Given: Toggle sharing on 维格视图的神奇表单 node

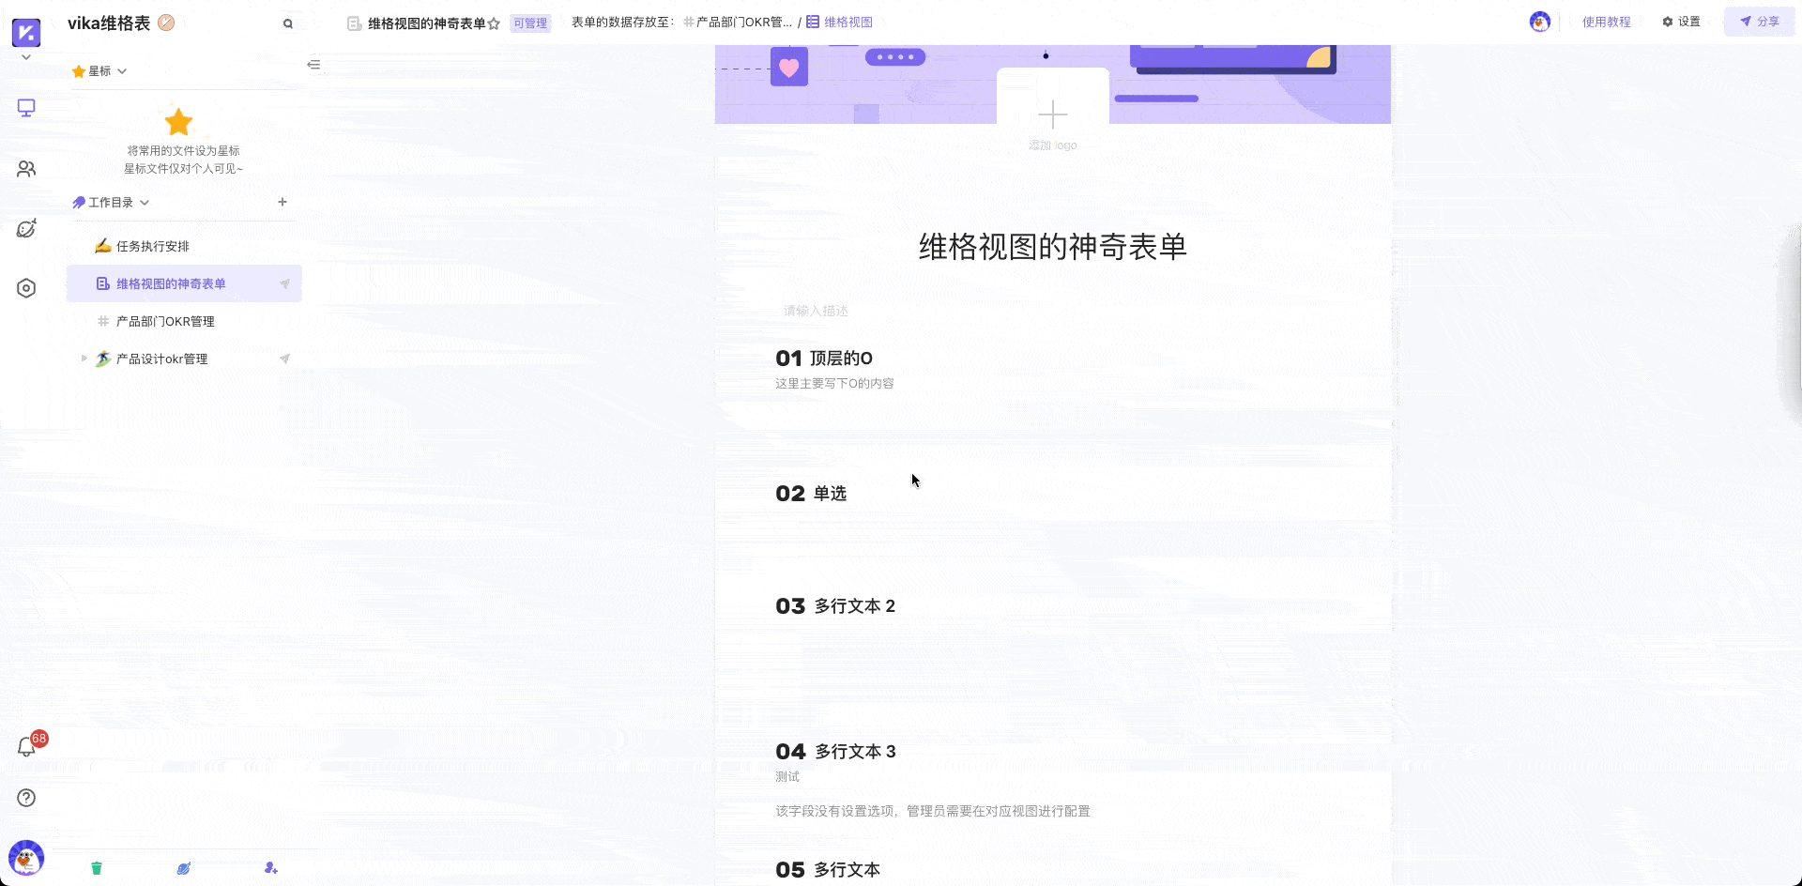Looking at the screenshot, I should [x=284, y=283].
